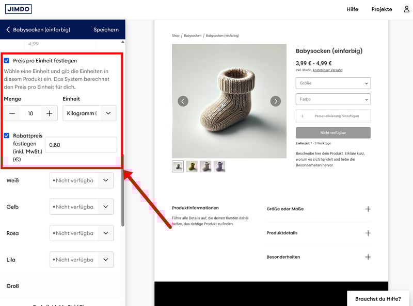Uncheck Preis pro Einheit festlegen checkbox
This screenshot has width=413, height=306.
coord(7,61)
